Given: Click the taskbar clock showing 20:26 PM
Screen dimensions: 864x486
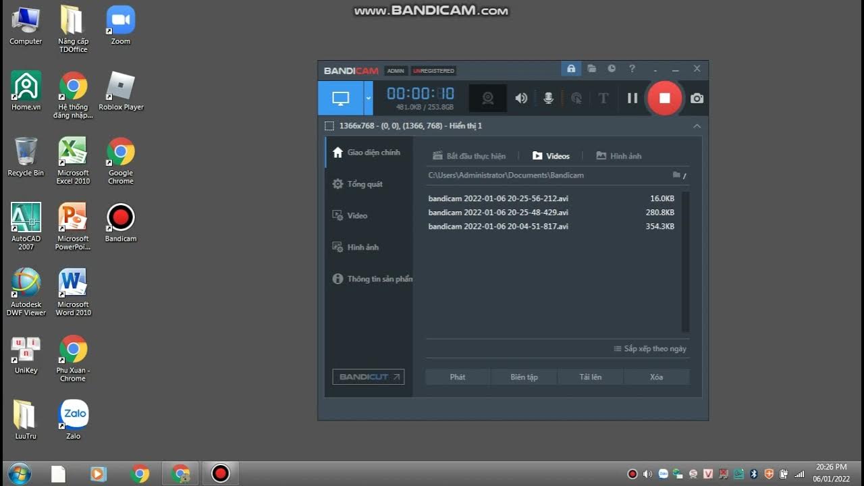Looking at the screenshot, I should (831, 473).
